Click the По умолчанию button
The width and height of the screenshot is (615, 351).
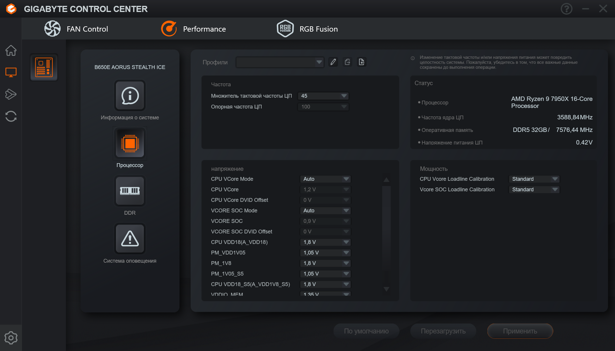[366, 331]
